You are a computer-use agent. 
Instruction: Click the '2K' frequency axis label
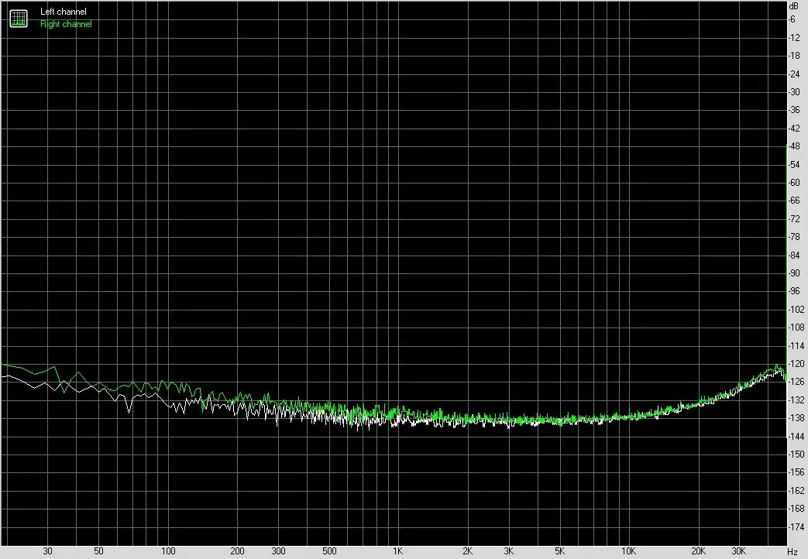[467, 551]
